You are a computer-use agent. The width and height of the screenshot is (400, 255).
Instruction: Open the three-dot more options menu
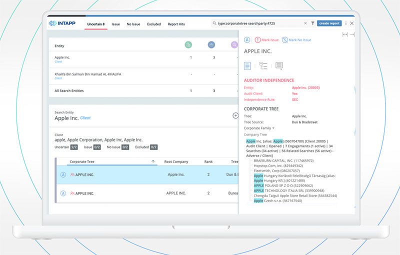pyautogui.click(x=345, y=23)
